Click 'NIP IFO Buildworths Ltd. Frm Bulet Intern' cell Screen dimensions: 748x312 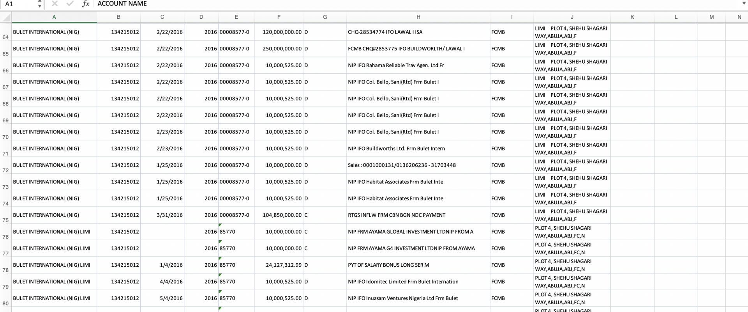[418, 149]
